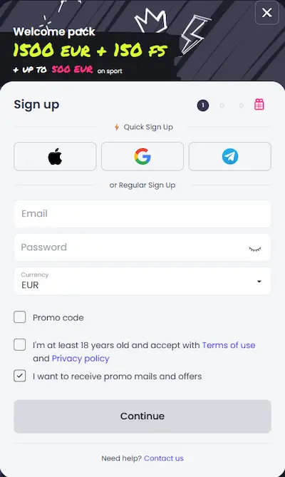The width and height of the screenshot is (285, 477).
Task: Click the Currency dropdown arrow
Action: pyautogui.click(x=259, y=282)
